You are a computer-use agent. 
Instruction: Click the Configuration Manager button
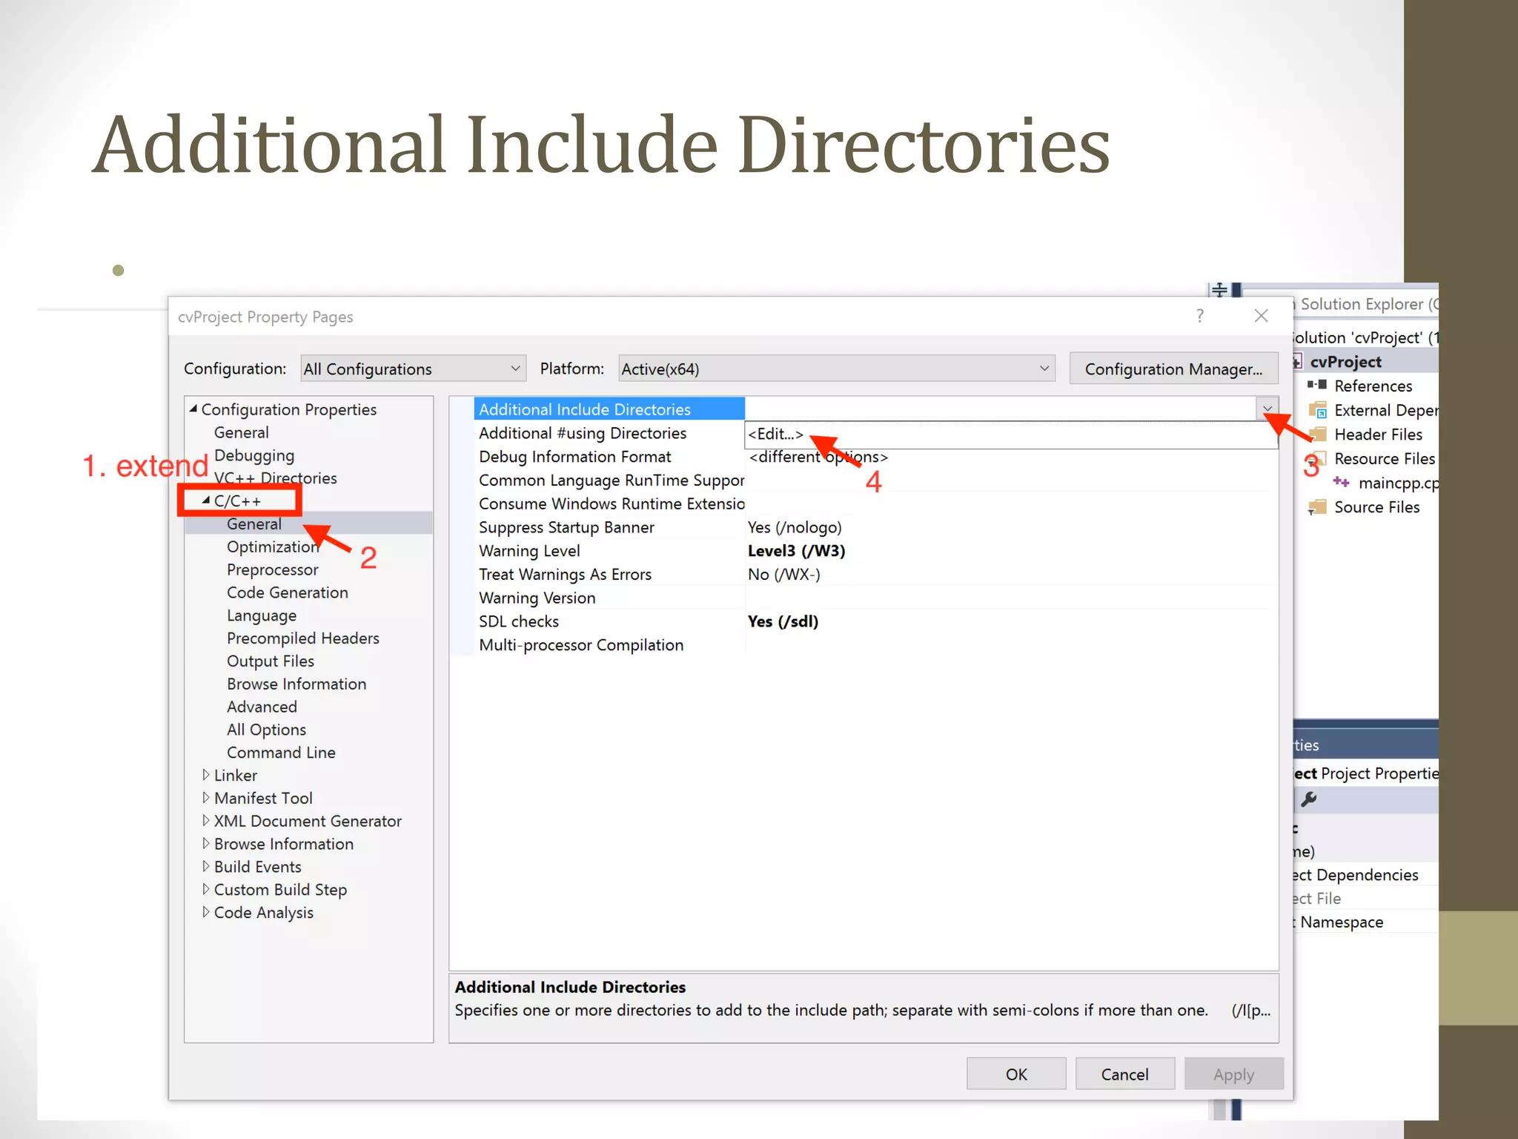pyautogui.click(x=1173, y=369)
